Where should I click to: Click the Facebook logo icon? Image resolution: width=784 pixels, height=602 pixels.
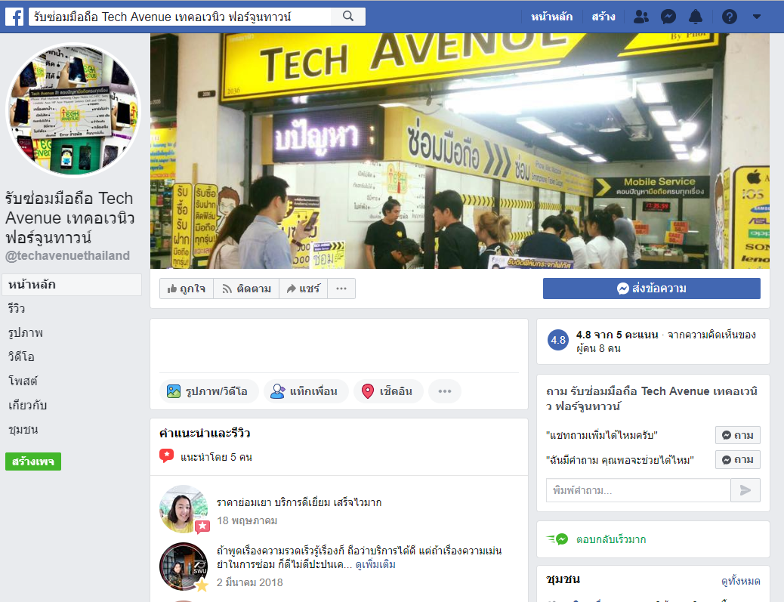tap(14, 17)
